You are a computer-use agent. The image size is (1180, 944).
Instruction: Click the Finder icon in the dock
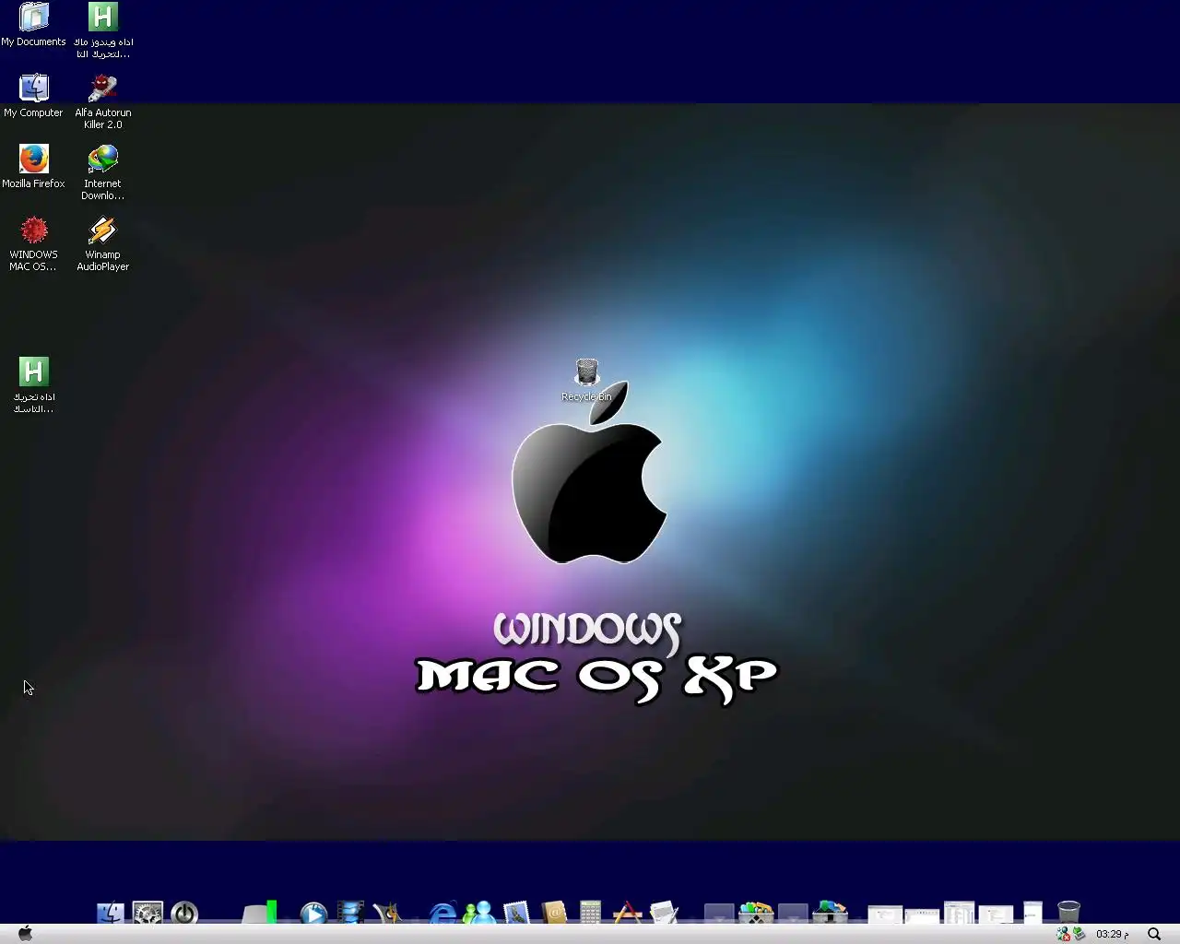click(x=111, y=913)
